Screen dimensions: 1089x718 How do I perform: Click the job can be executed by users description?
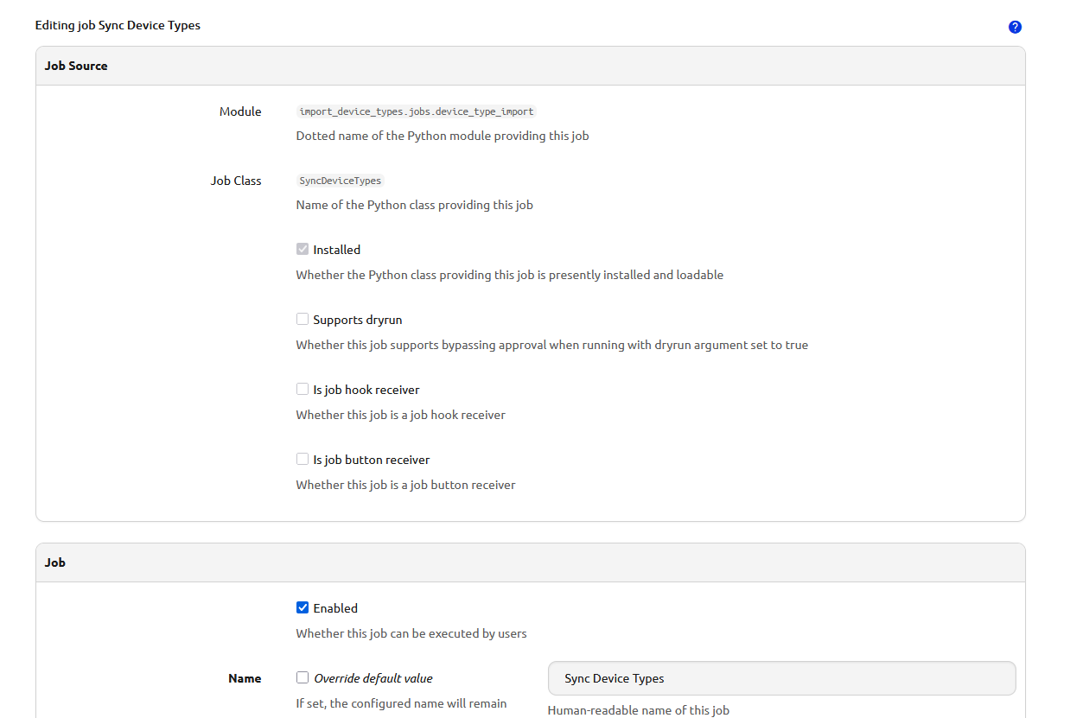411,633
